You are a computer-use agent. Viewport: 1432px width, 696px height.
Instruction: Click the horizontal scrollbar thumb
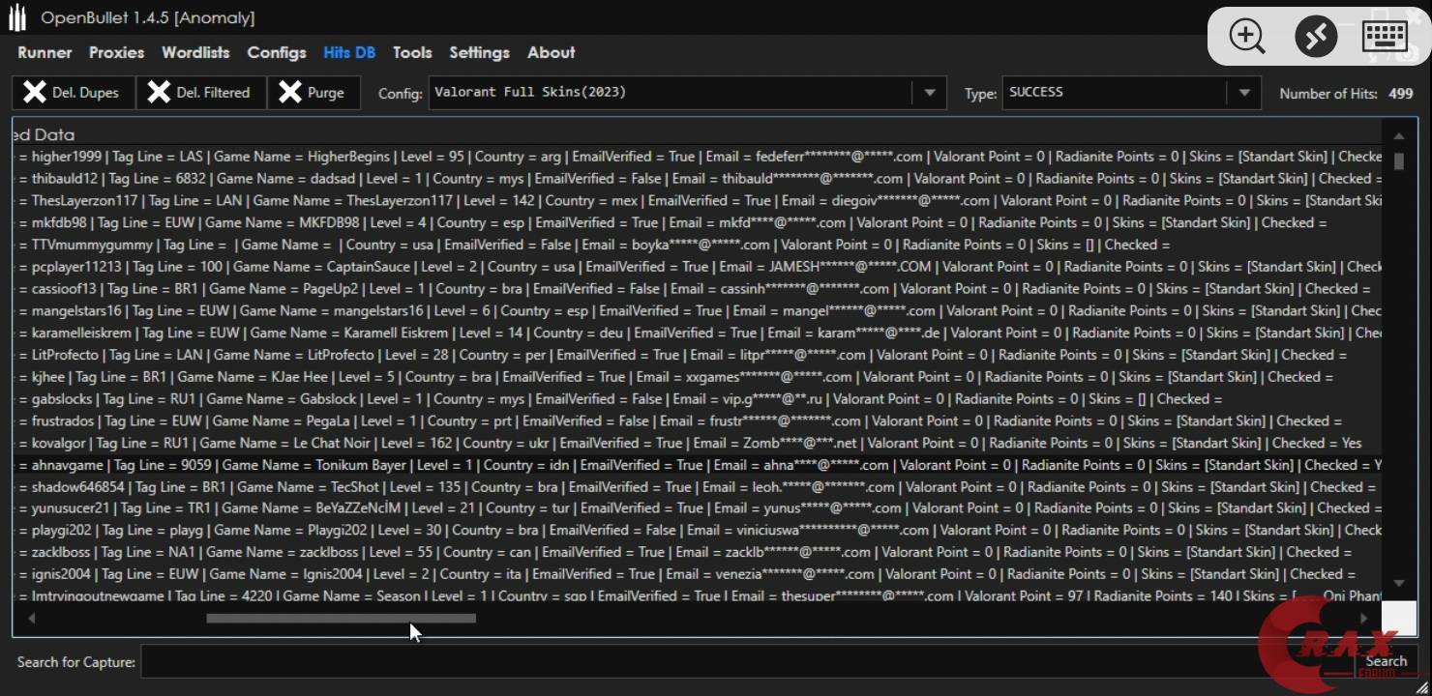(341, 618)
